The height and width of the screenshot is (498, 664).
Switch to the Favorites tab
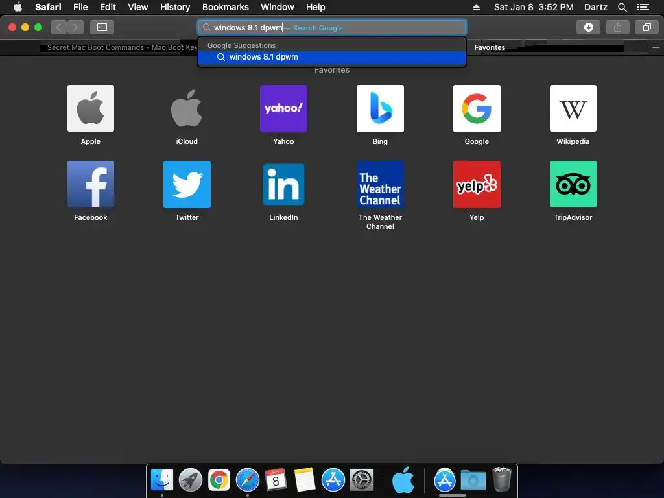tap(490, 47)
